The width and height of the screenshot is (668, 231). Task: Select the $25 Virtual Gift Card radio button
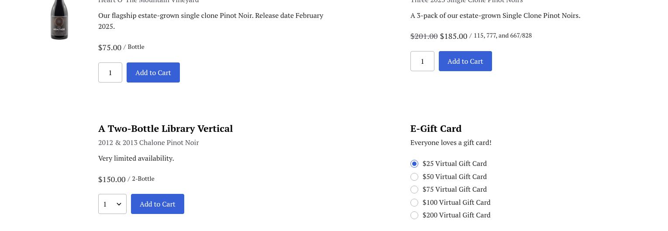(x=414, y=164)
